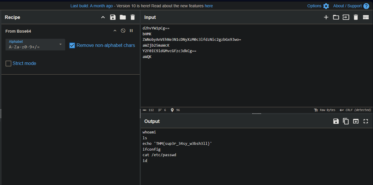
Task: Open the Options settings
Action: click(x=318, y=6)
